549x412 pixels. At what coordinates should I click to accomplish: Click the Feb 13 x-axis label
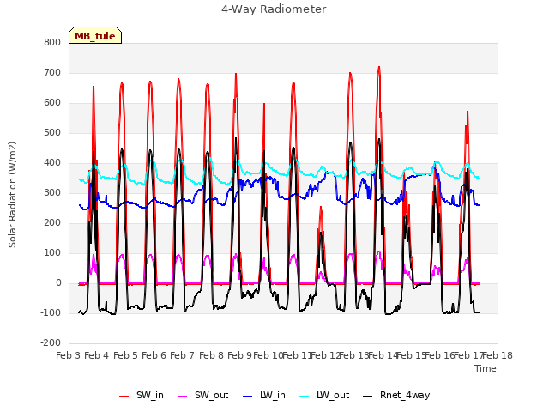coord(354,355)
